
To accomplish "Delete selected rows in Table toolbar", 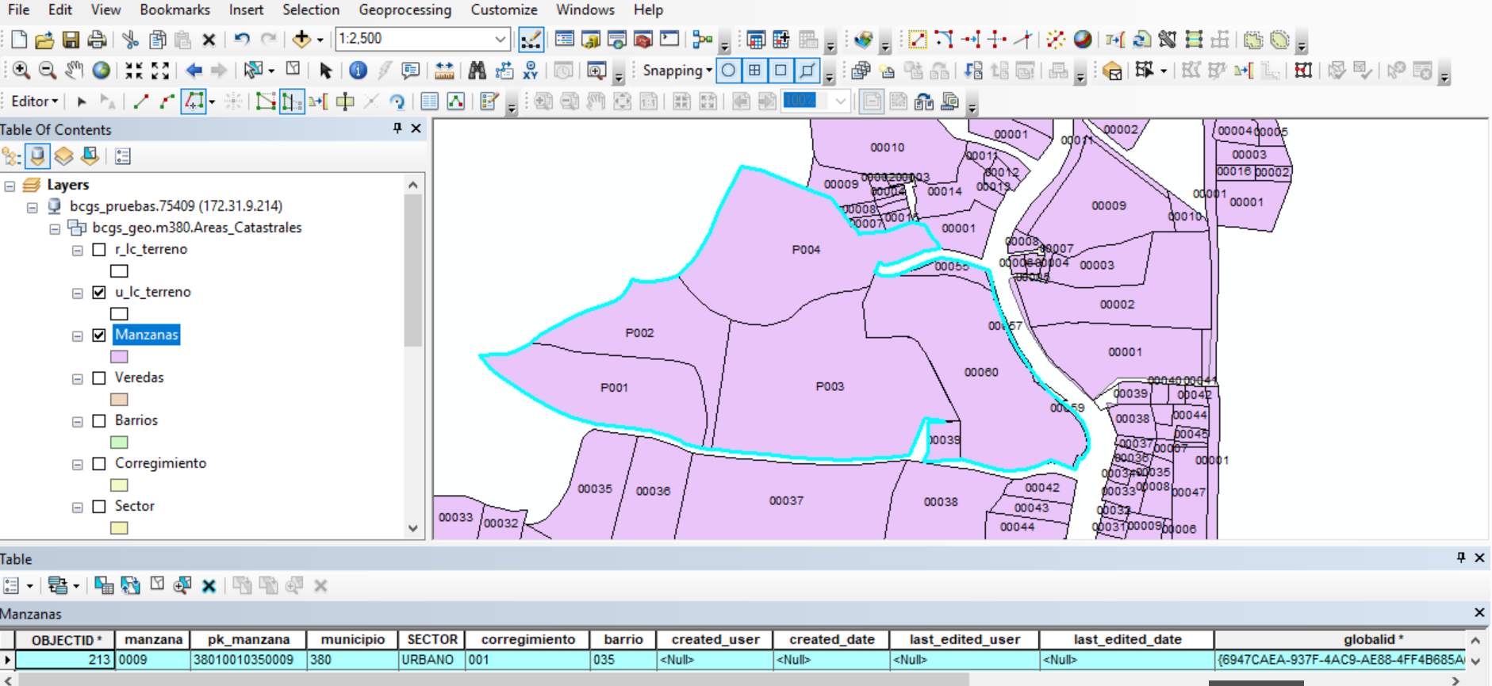I will [209, 586].
